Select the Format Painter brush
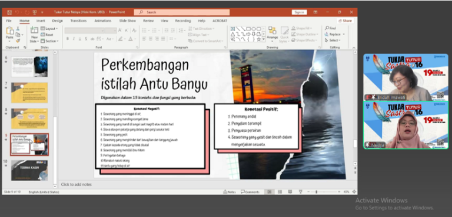 click(18, 41)
